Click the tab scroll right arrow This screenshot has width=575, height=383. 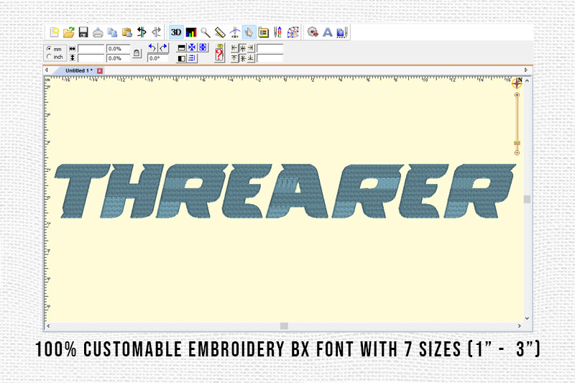coord(526,70)
